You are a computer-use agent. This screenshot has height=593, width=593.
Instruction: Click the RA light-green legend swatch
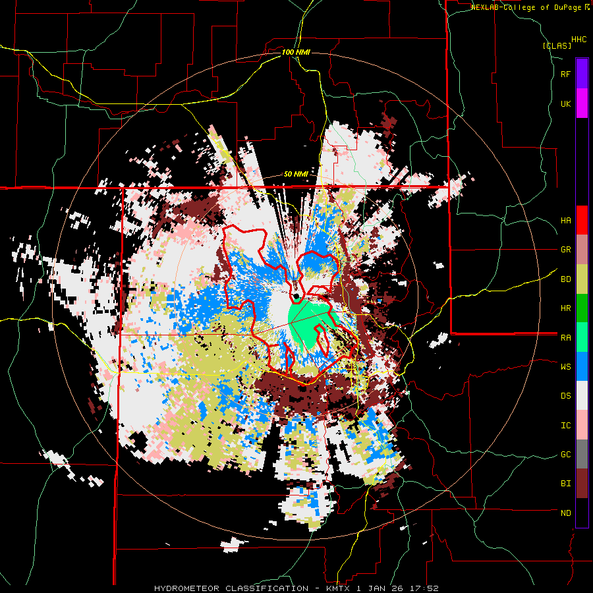click(x=582, y=337)
